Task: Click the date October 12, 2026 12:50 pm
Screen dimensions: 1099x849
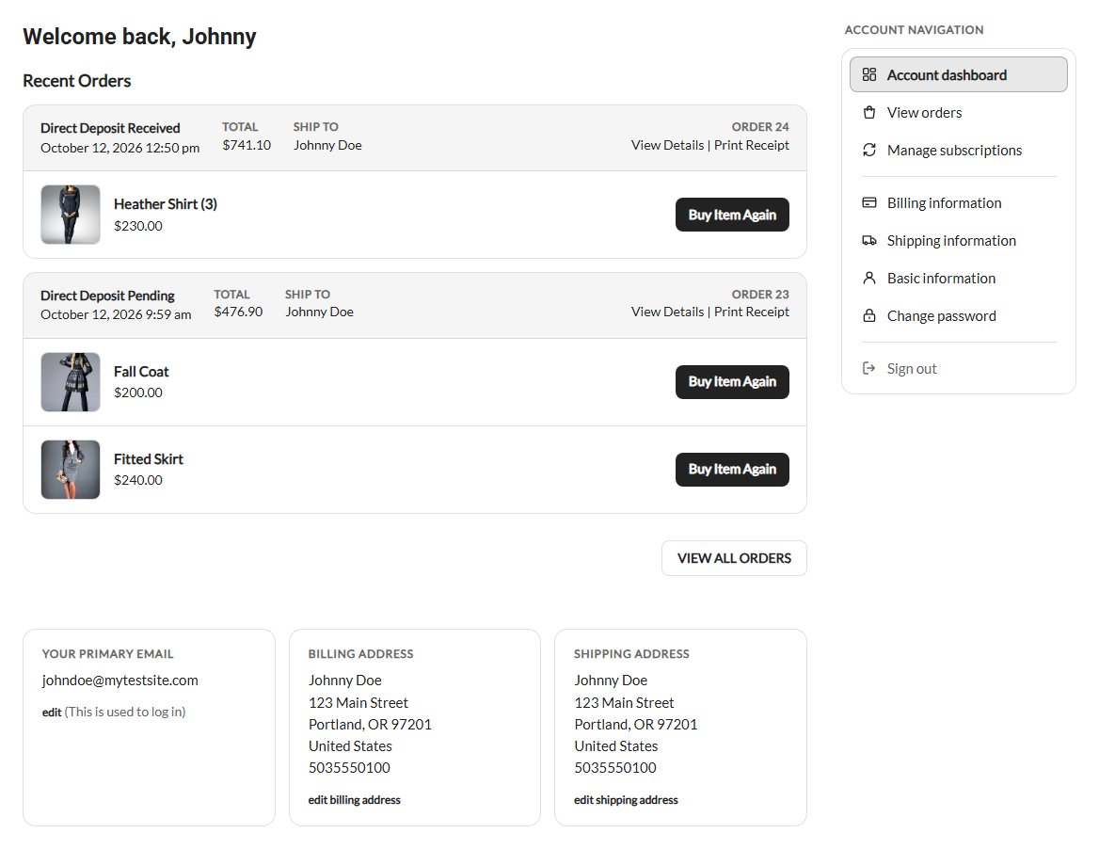Action: point(119,148)
